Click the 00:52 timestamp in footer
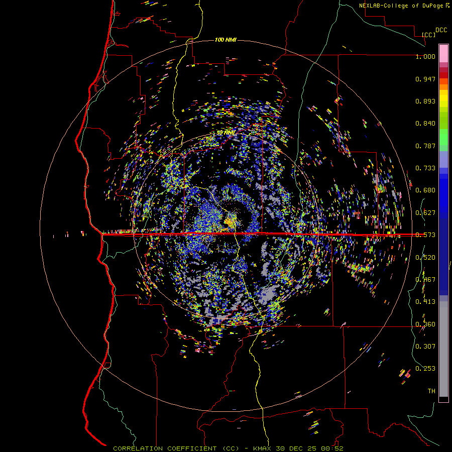This screenshot has width=452, height=452. tap(331, 448)
